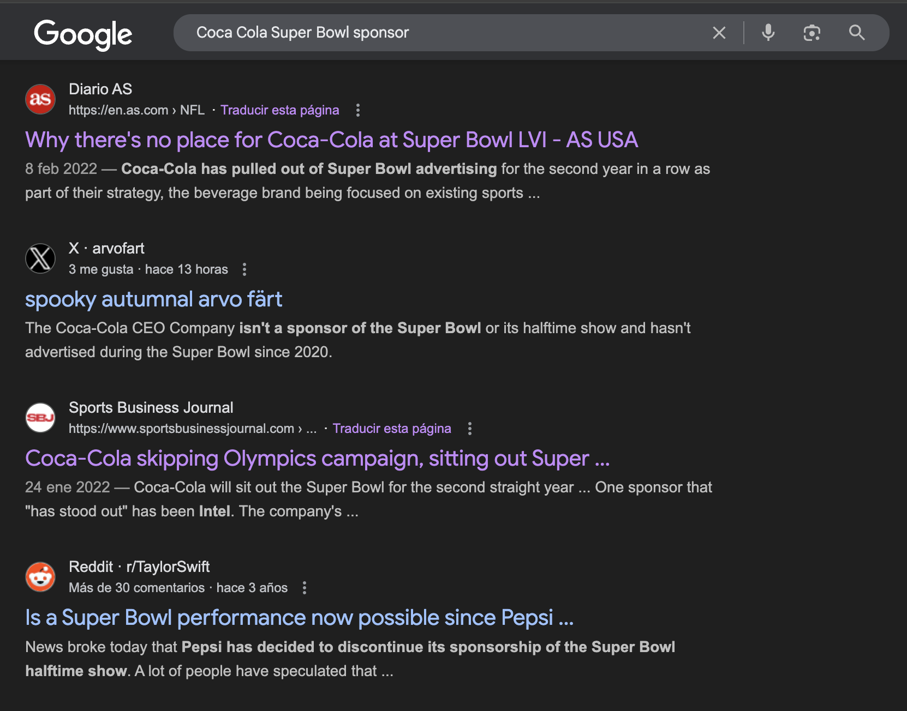Click into the search input field
This screenshot has height=711, width=907.
pos(437,33)
